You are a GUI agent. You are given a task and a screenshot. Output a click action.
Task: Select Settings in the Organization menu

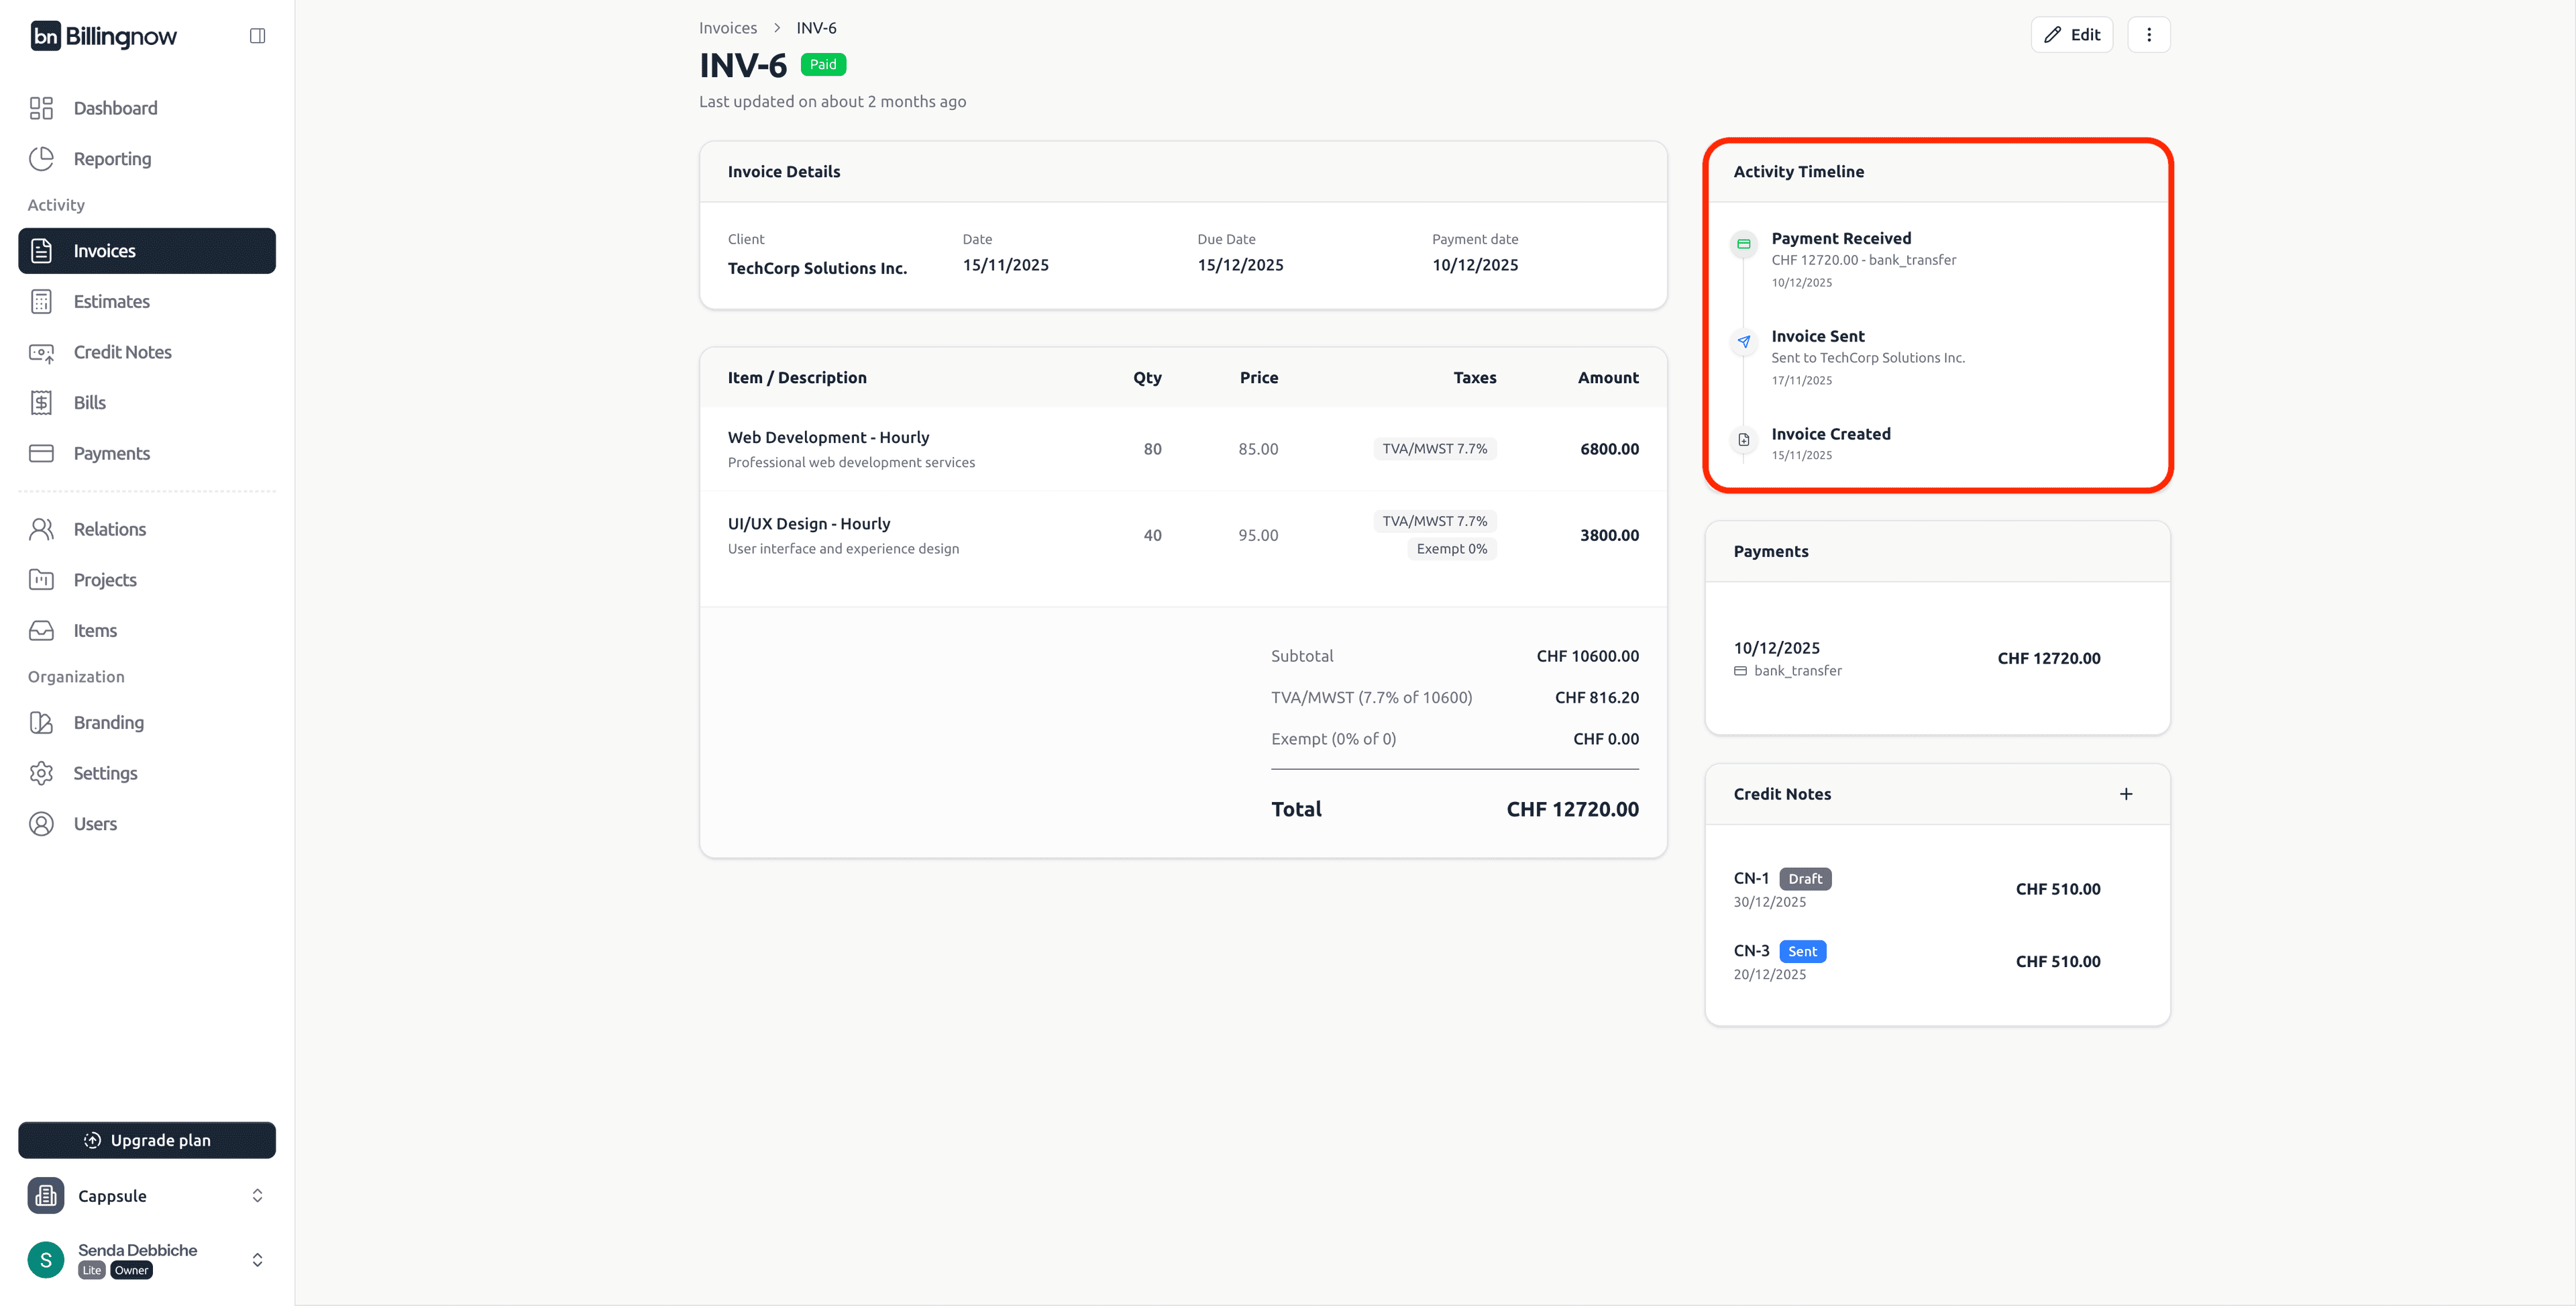coord(105,772)
